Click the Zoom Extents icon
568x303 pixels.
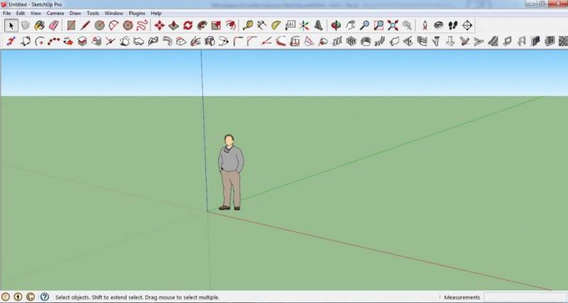coord(393,26)
